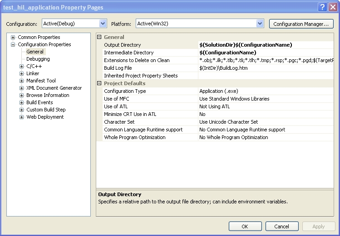The height and width of the screenshot is (236, 340).
Task: Select Use Unicode Character Set value
Action: (x=266, y=122)
